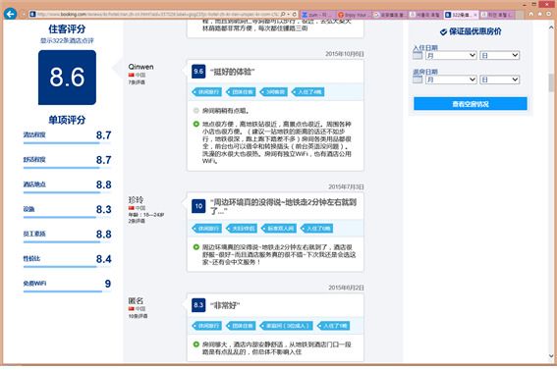Screen dimensions: 557x370
Task: Click the 查看空房情况 availability button
Action: coord(471,104)
